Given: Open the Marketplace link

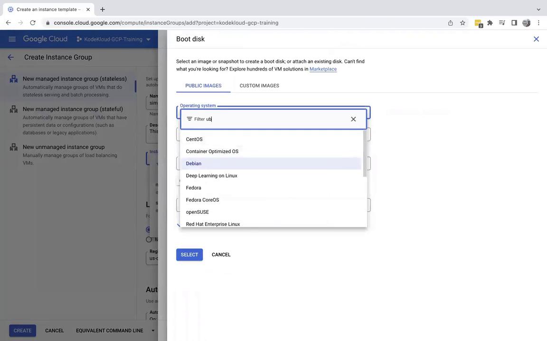Looking at the screenshot, I should click(x=323, y=69).
